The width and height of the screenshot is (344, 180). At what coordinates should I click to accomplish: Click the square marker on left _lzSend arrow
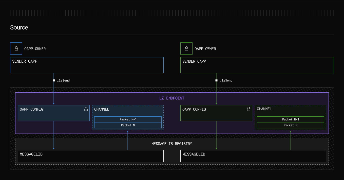pyautogui.click(x=54, y=80)
